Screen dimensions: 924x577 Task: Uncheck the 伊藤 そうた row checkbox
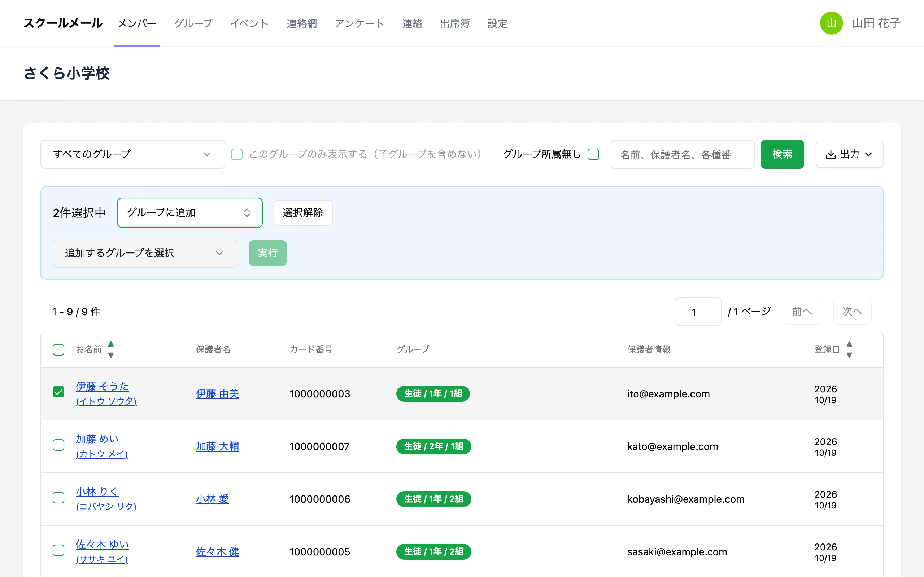point(58,392)
